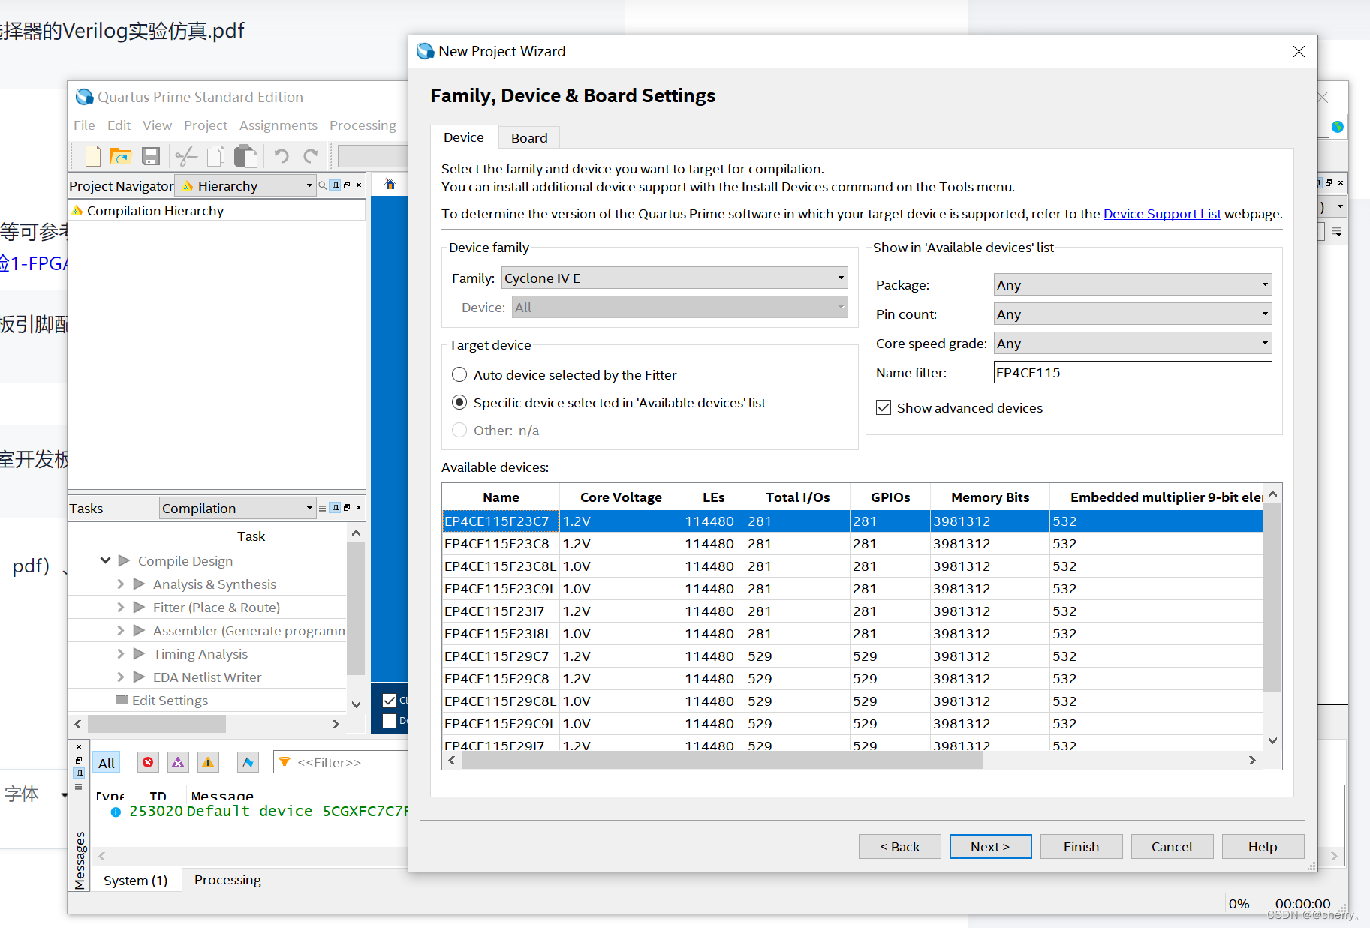The width and height of the screenshot is (1370, 928).
Task: Click the Tasks panel pin icon
Action: coord(336,508)
